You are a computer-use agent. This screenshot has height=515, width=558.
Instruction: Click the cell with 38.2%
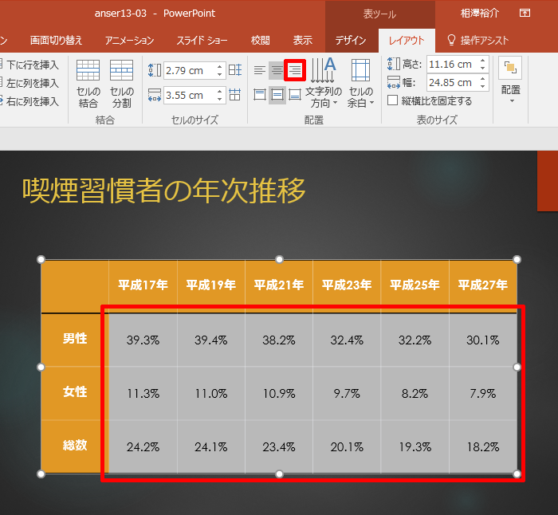tap(279, 340)
